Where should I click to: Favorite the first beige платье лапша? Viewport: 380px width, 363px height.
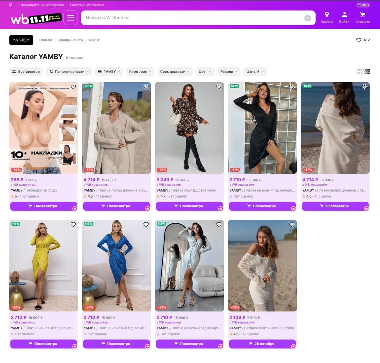click(x=146, y=87)
